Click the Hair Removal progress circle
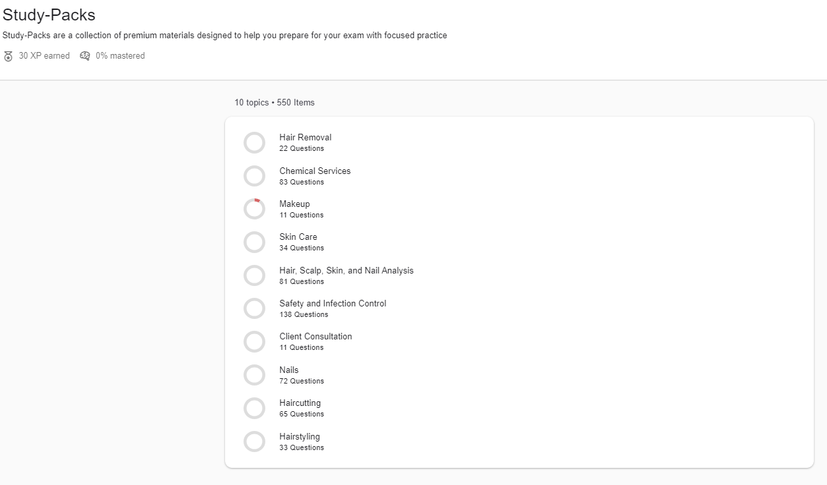827x485 pixels. 254,142
